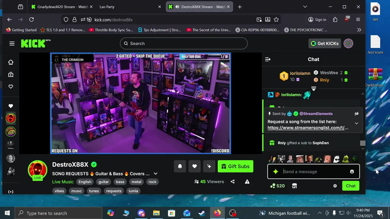Click the green sparkle icon in chat box
Screen dimensions: 390x219
coord(275,172)
